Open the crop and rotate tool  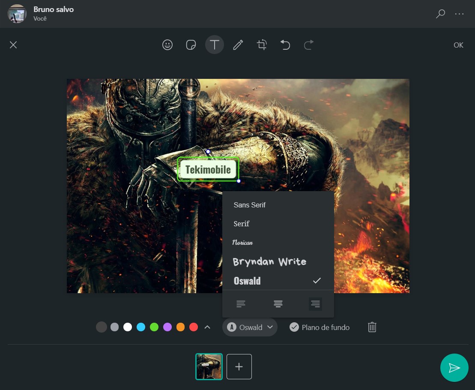pos(262,45)
